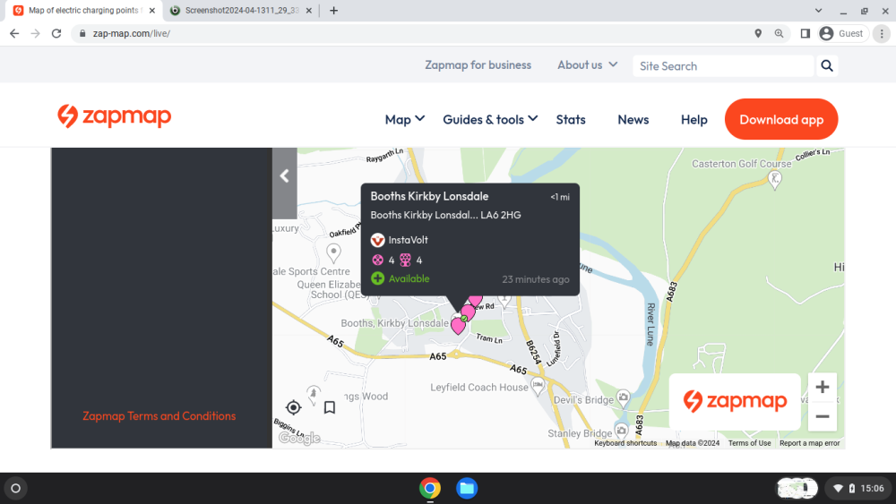Click the InstaVolt network logo icon
The height and width of the screenshot is (504, 896).
coord(378,240)
